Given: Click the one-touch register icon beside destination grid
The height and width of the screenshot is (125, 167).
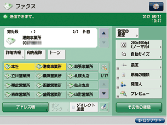Looking at the screenshot, I should click(x=104, y=68).
